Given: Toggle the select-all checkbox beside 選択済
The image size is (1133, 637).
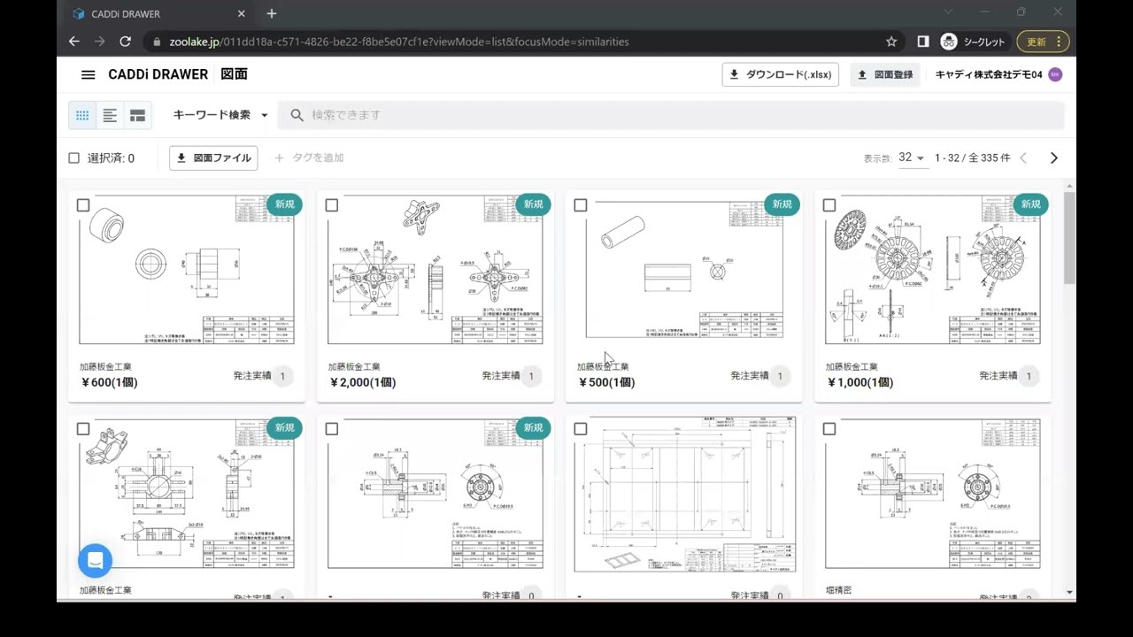Looking at the screenshot, I should pos(74,158).
